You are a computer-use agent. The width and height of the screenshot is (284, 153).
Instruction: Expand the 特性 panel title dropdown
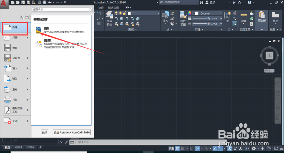(199, 29)
